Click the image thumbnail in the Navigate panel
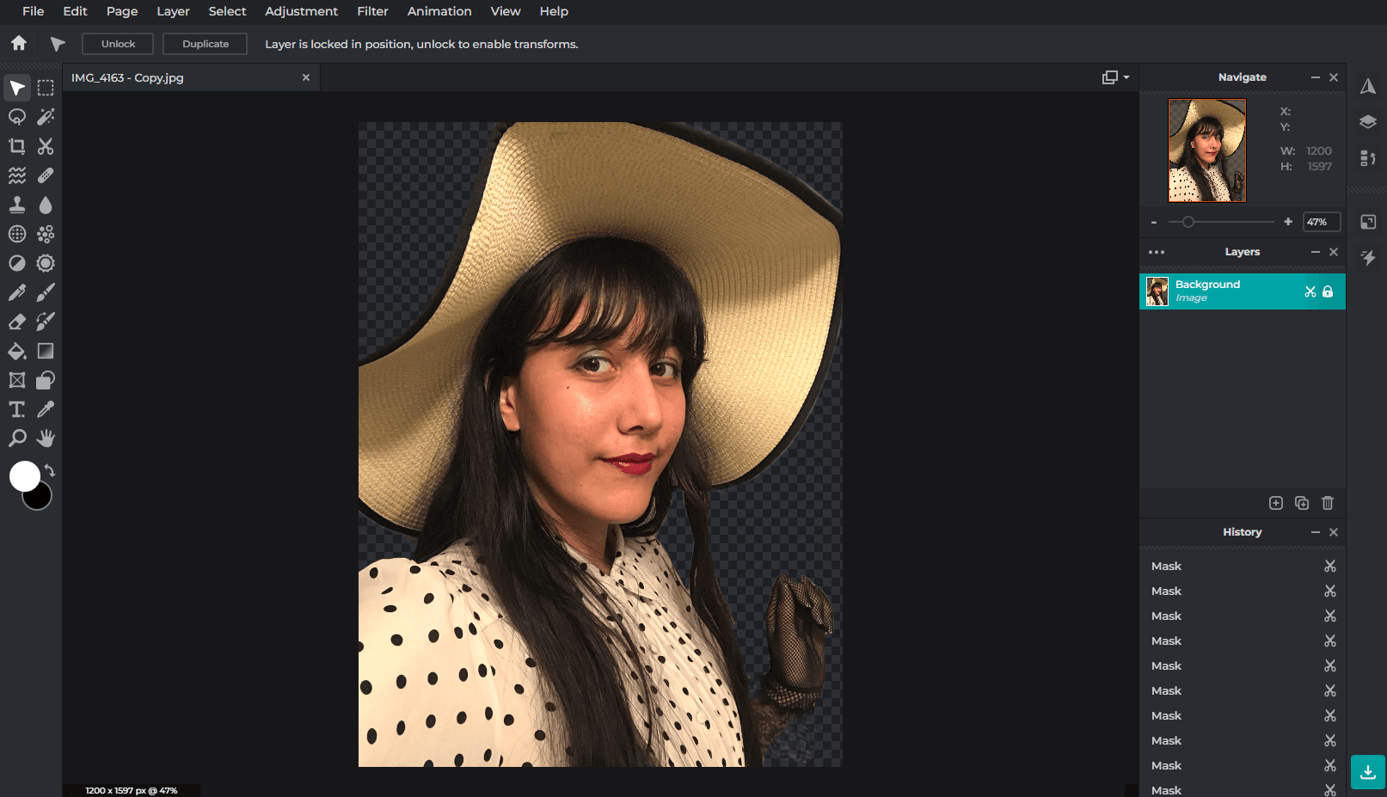 pyautogui.click(x=1206, y=150)
